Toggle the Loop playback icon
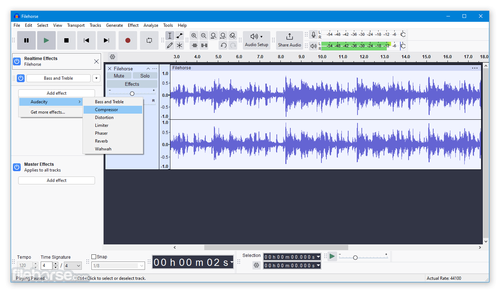 coord(149,40)
